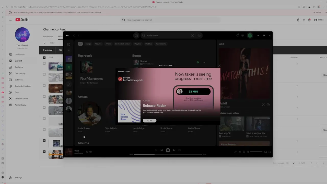Viewport: 327px width, 184px height.
Task: Select the Profiles filter chip
Action: [148, 44]
